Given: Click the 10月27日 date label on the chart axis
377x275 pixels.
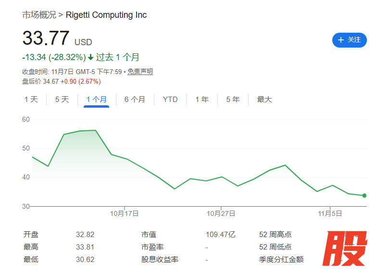Looking at the screenshot, I should pos(221,213).
